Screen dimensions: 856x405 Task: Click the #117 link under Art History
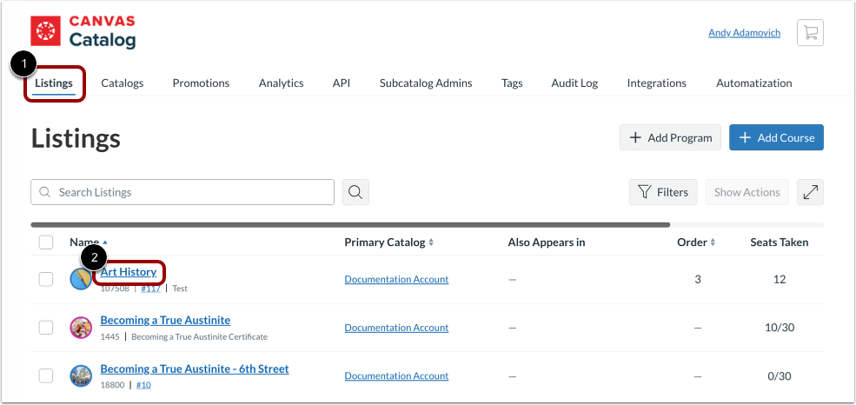[150, 289]
